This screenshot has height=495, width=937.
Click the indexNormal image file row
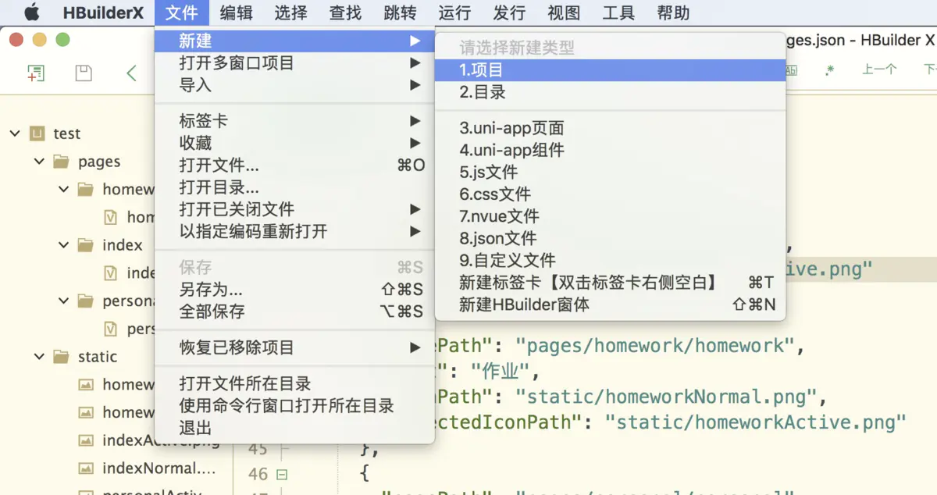pyautogui.click(x=117, y=468)
